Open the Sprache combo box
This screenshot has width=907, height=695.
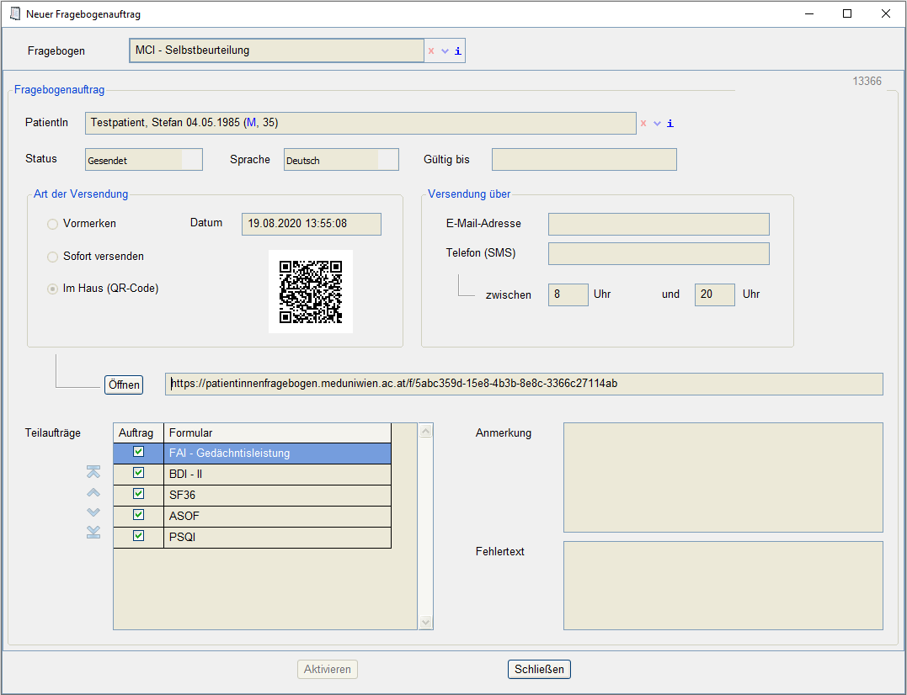[x=387, y=160]
